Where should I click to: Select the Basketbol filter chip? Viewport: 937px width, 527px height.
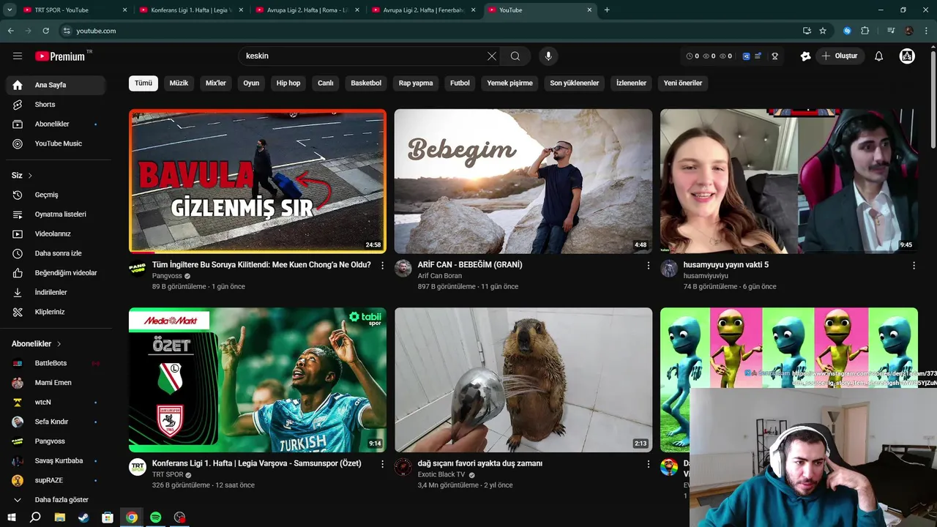click(366, 83)
